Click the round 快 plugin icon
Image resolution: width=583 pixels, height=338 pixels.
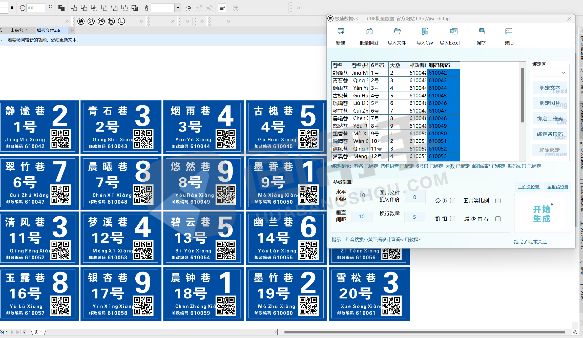click(x=81, y=21)
